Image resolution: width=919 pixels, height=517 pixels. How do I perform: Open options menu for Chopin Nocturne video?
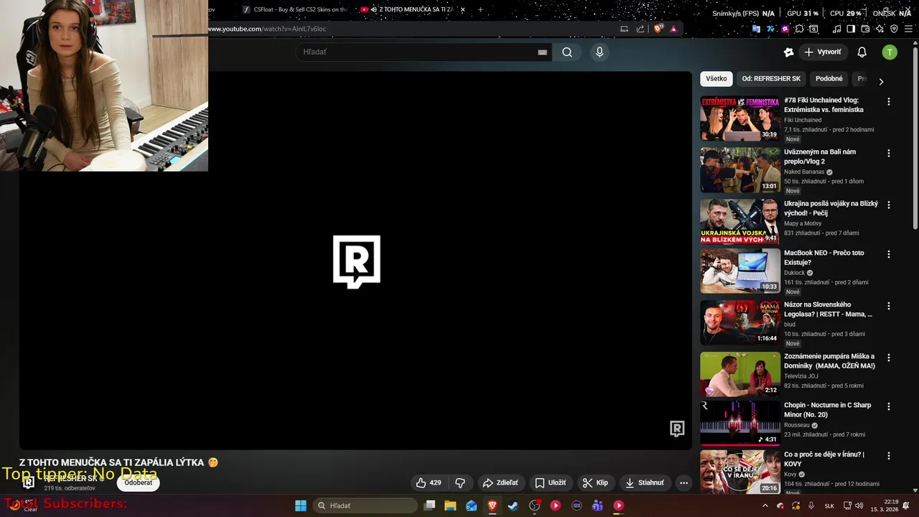click(889, 406)
